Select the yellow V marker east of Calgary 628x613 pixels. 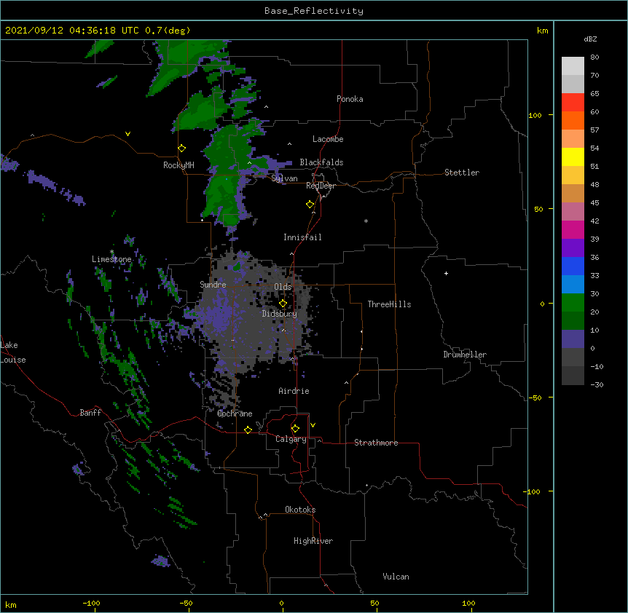tap(313, 425)
